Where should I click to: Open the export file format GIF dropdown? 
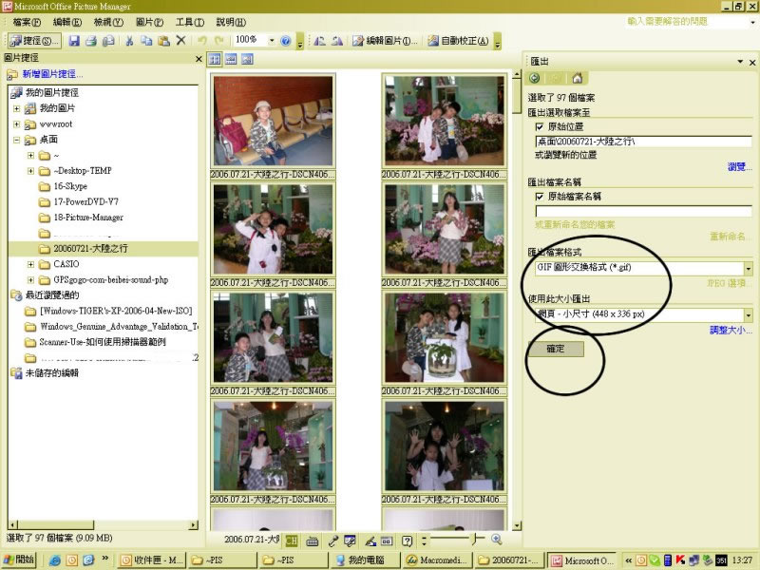749,268
